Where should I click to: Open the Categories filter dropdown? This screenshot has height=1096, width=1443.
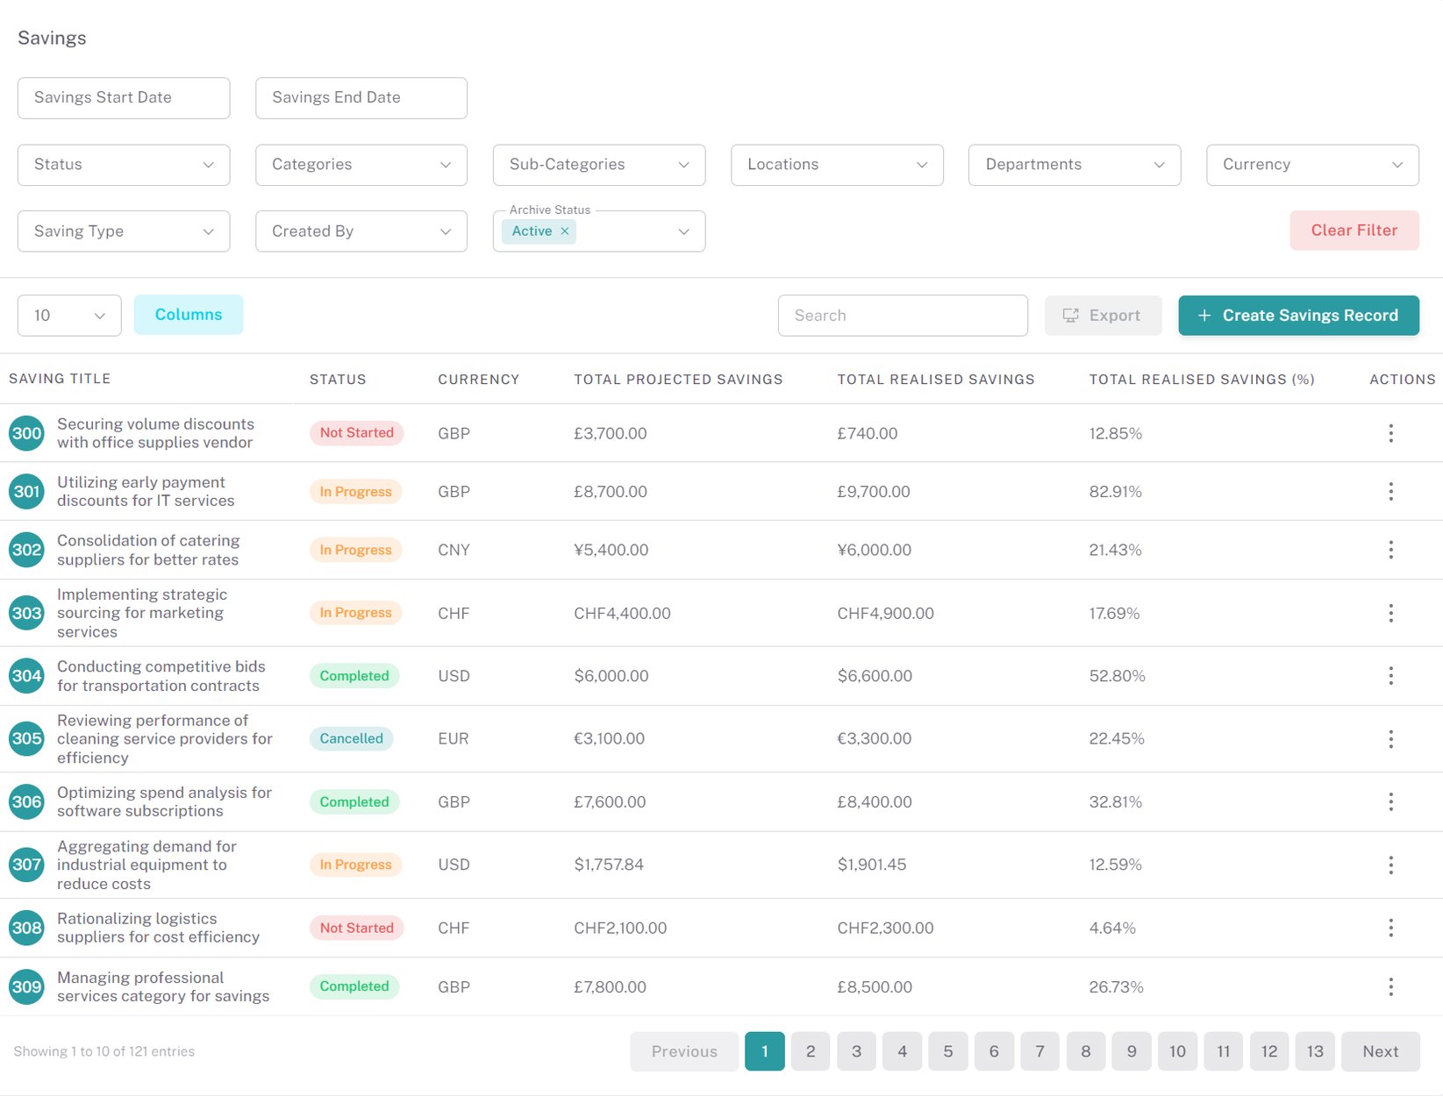point(361,165)
